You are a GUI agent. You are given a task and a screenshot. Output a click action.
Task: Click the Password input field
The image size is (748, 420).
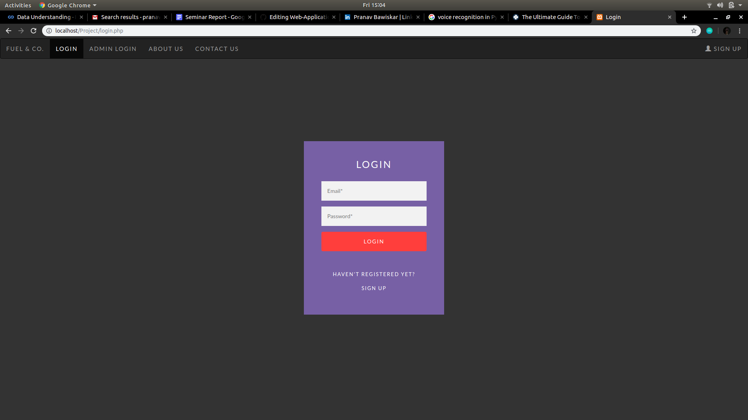pyautogui.click(x=374, y=216)
